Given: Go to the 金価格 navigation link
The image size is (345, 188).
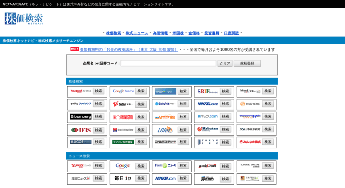Looking at the screenshot, I should pyautogui.click(x=194, y=33).
